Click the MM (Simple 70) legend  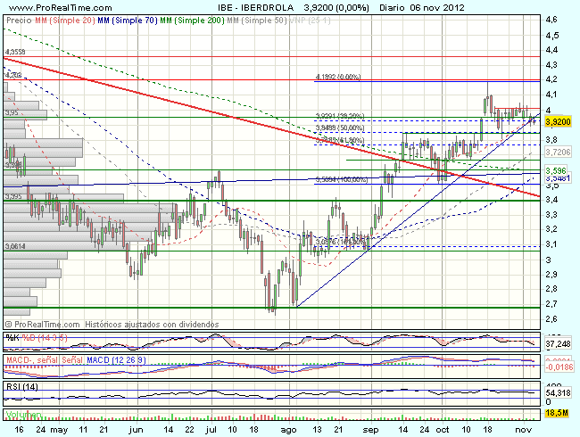pyautogui.click(x=128, y=21)
